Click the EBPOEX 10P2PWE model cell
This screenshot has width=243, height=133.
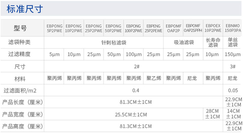[x=213, y=28]
